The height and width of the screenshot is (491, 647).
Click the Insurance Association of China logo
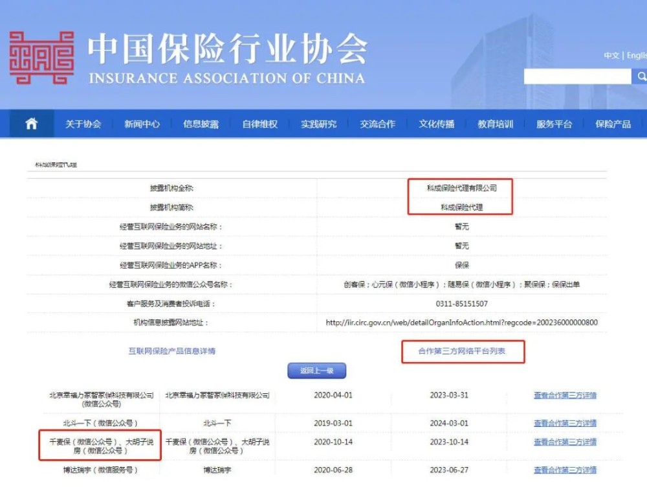click(x=41, y=58)
